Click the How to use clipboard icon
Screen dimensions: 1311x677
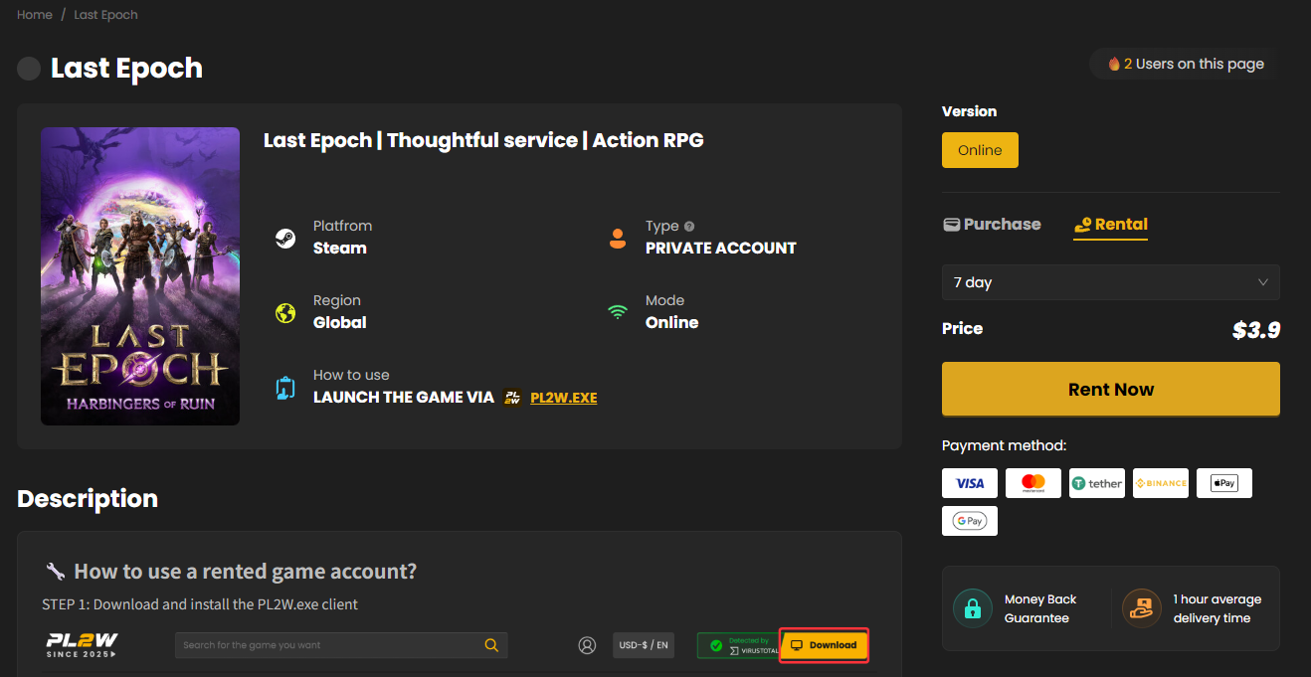coord(285,388)
